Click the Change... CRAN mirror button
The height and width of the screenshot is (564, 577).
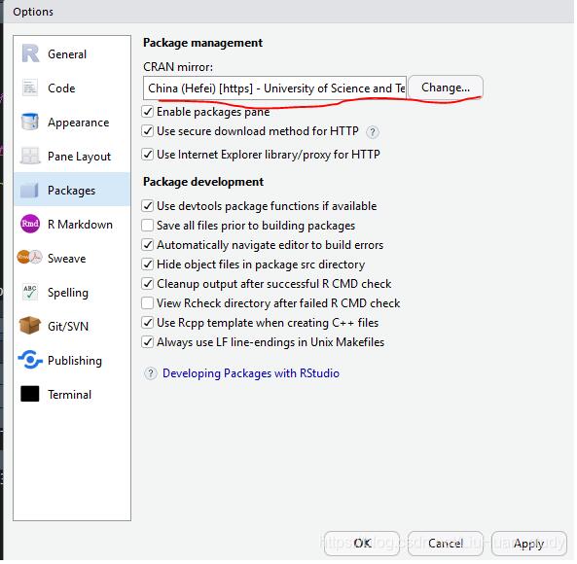click(x=446, y=88)
